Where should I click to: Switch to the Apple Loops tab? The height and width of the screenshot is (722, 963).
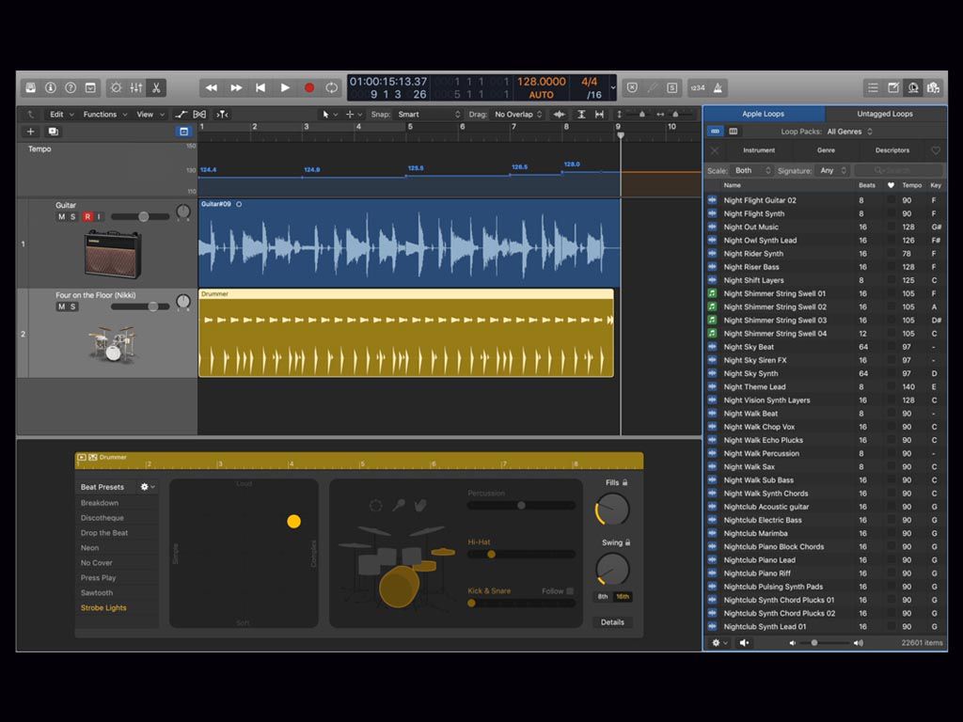pos(764,114)
